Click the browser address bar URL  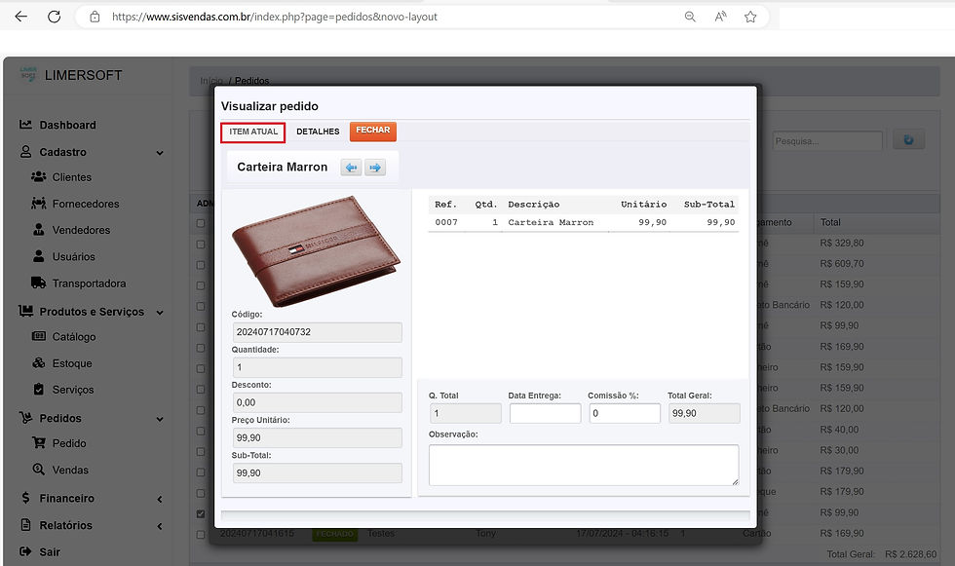[274, 17]
